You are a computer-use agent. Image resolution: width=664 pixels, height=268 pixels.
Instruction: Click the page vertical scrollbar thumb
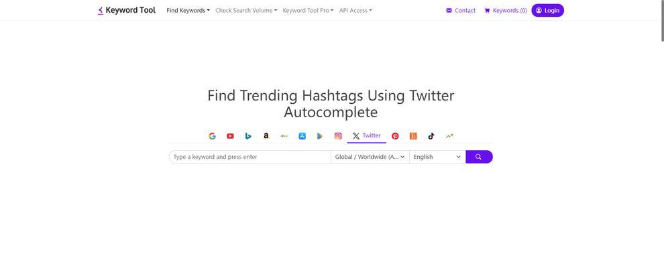pyautogui.click(x=662, y=20)
